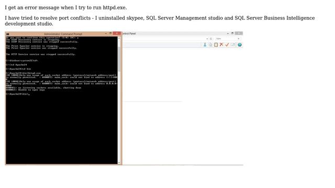Maximize the Administrator Command Prompt window
The image size is (335, 188).
tap(110, 33)
